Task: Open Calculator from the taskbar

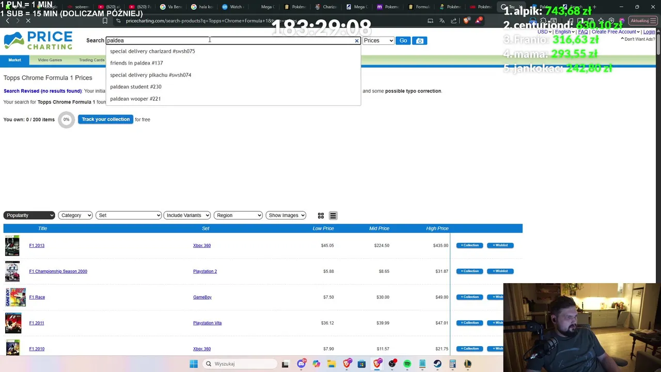Action: point(453,364)
